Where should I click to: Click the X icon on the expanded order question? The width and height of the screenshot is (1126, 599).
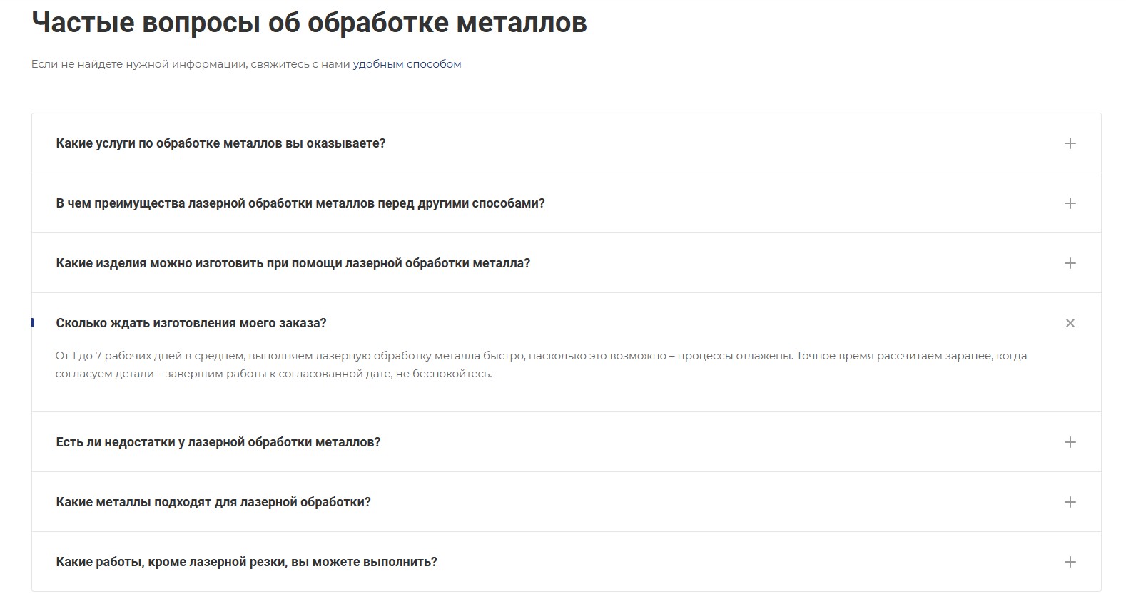coord(1070,322)
